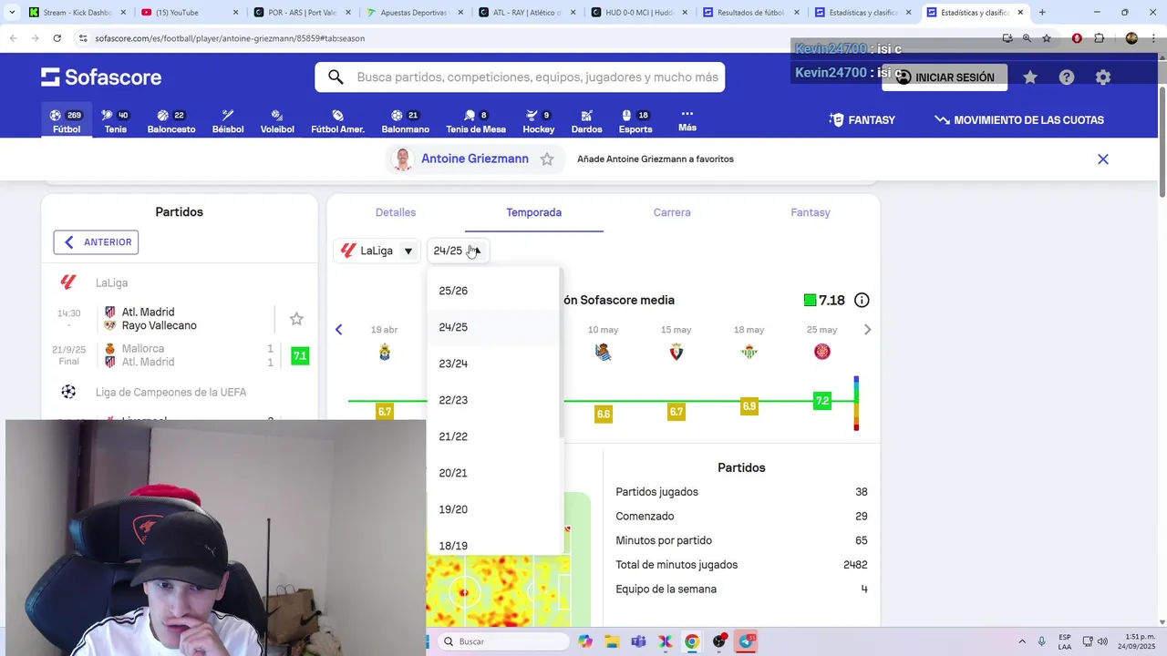Open the Tenis sport category
This screenshot has width=1167, height=656.
[115, 121]
